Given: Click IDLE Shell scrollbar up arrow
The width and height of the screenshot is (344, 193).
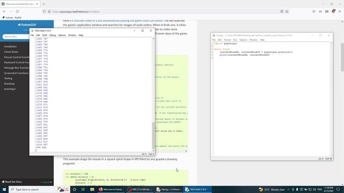Looking at the screenshot, I should tap(153, 39).
